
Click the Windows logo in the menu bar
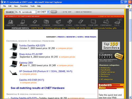coord(129,6)
